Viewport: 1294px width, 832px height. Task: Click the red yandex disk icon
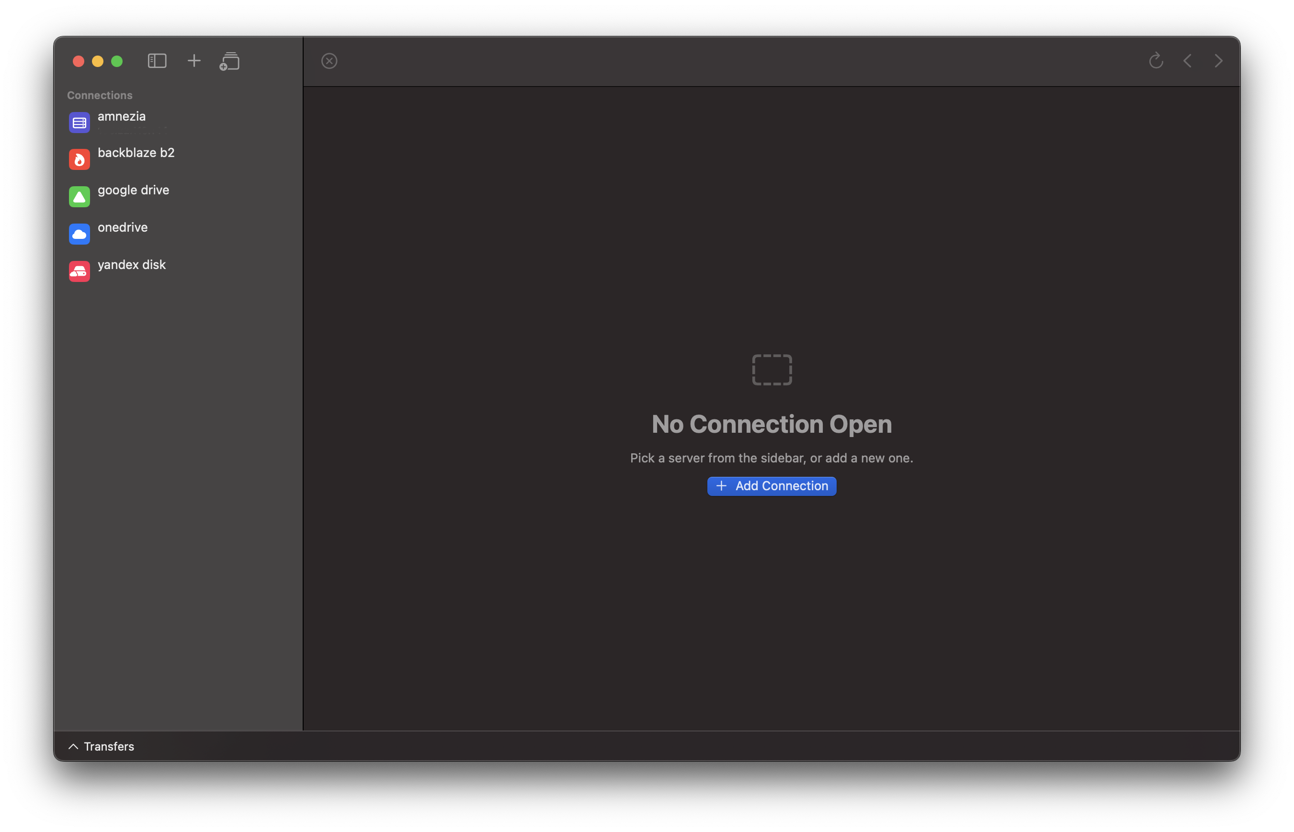tap(79, 271)
